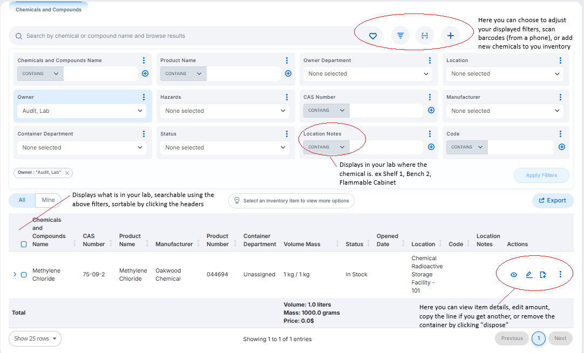Image resolution: width=584 pixels, height=353 pixels.
Task: Copy the container line using the duplicate icon
Action: pyautogui.click(x=543, y=275)
